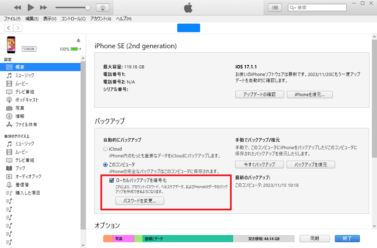
Task: Open the list view icon beside search
Action: point(275,8)
